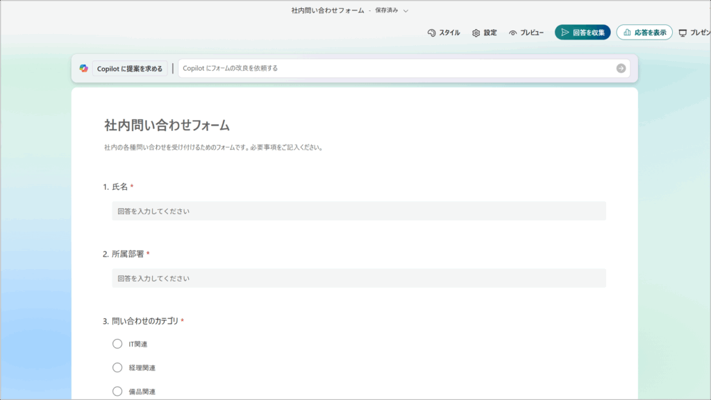Expand the chevron next to 保存済み
This screenshot has width=711, height=400.
tap(406, 11)
